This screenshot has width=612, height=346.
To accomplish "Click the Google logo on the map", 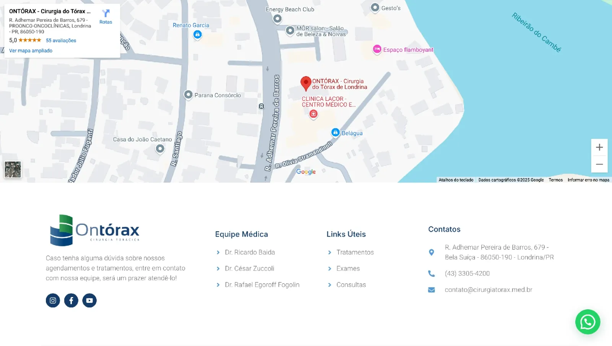I will click(x=306, y=172).
